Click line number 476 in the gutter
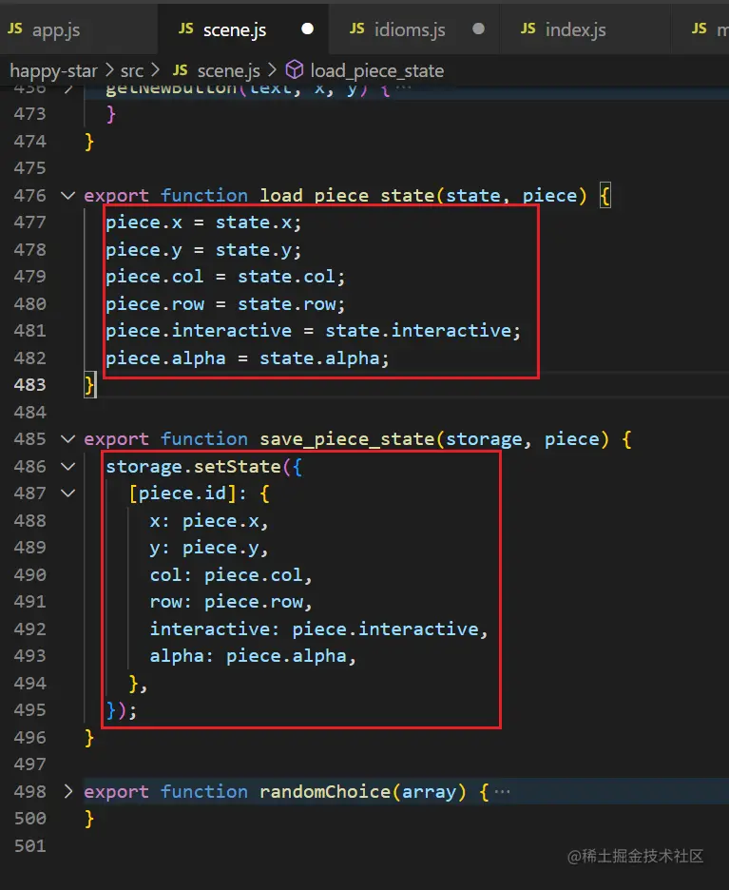 [x=29, y=196]
